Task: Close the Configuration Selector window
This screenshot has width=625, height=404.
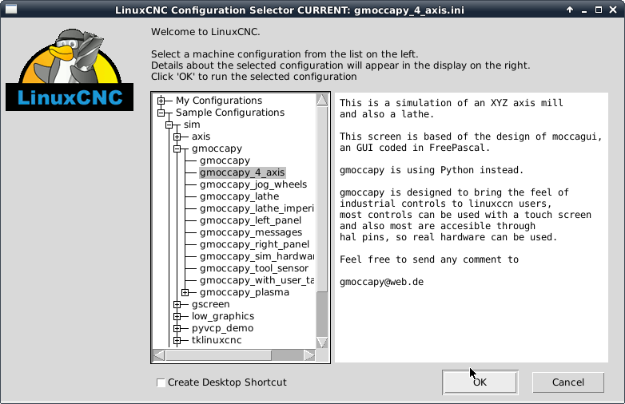Action: point(613,10)
